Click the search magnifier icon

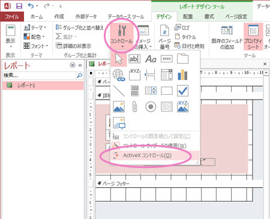click(x=79, y=76)
